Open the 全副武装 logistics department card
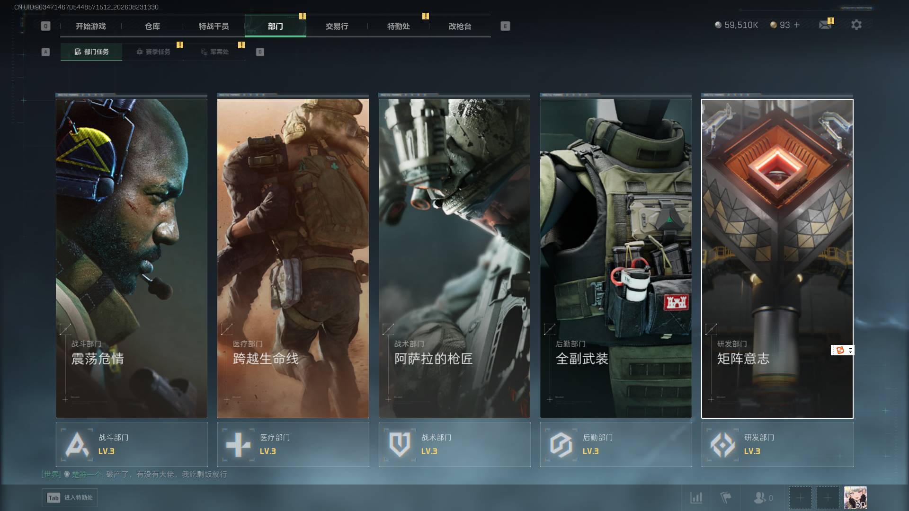 pyautogui.click(x=616, y=258)
